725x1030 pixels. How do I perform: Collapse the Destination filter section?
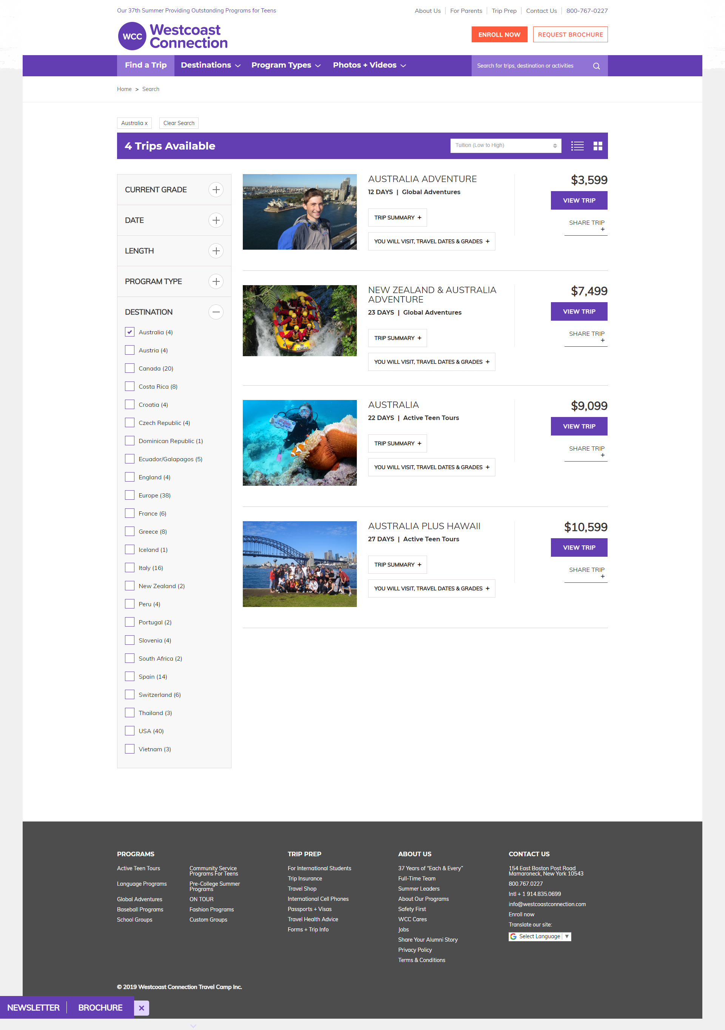pos(216,312)
